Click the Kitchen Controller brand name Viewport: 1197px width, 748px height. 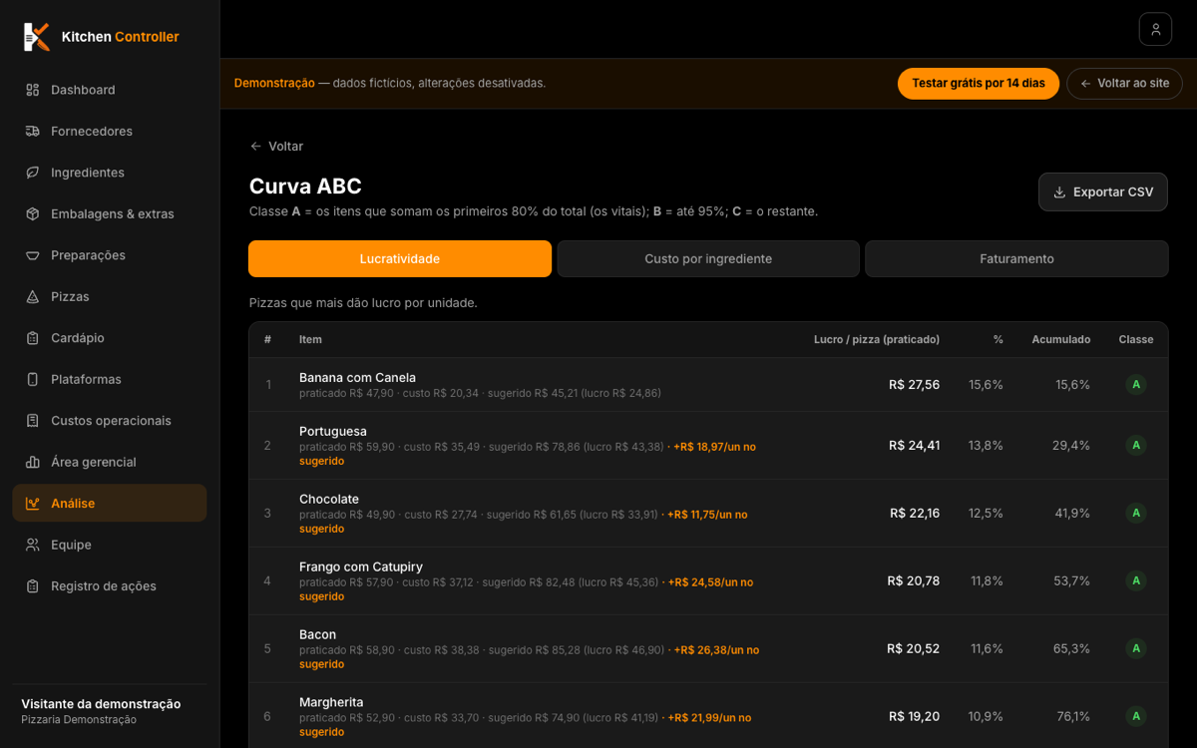click(121, 37)
